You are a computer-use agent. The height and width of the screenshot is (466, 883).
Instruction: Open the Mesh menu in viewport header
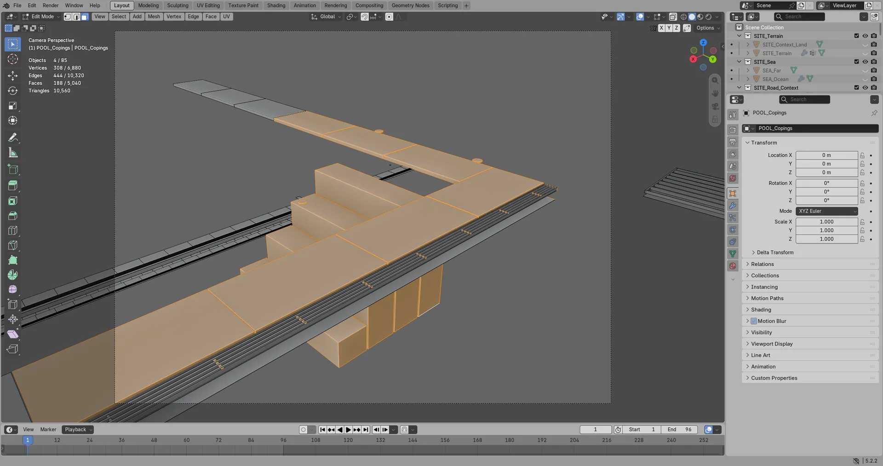coord(154,17)
